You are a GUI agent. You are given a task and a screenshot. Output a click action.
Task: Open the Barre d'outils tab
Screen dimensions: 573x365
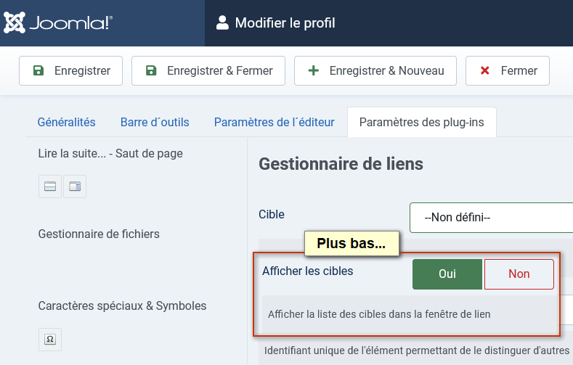[155, 123]
